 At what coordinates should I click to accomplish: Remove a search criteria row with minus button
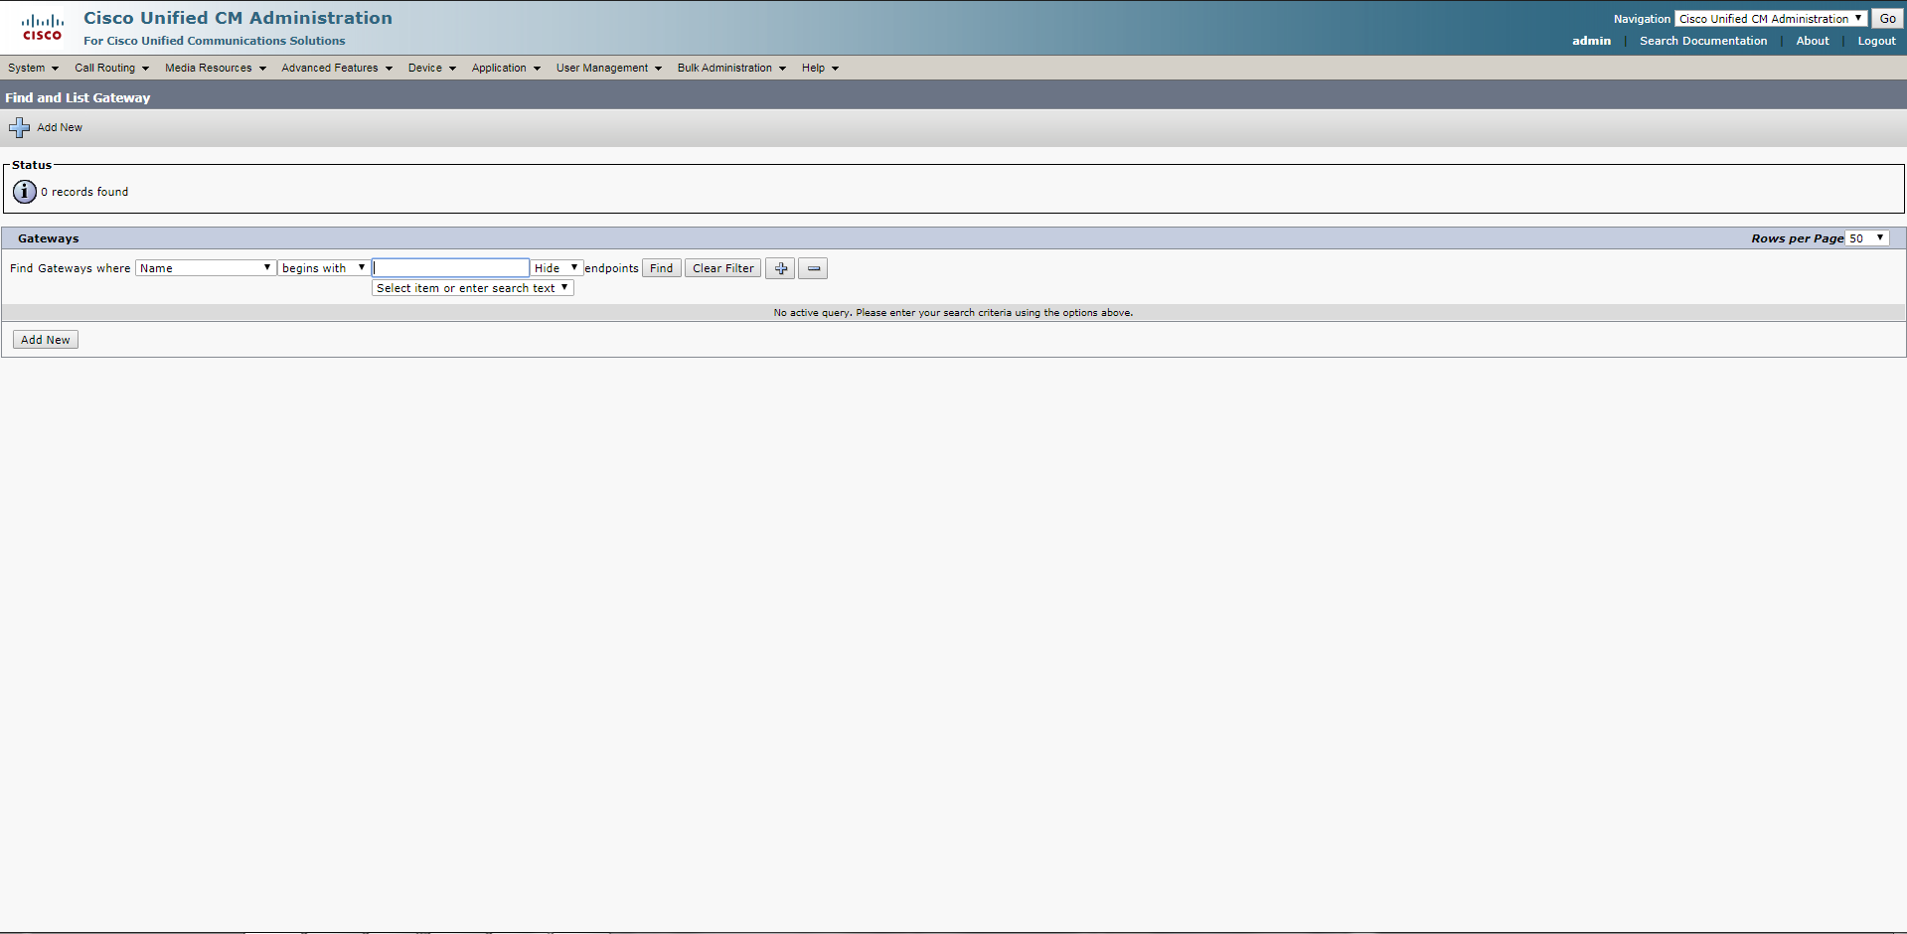pos(813,268)
